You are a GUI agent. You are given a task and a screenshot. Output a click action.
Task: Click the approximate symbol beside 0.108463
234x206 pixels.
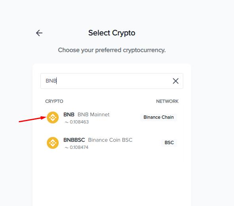coord(67,122)
